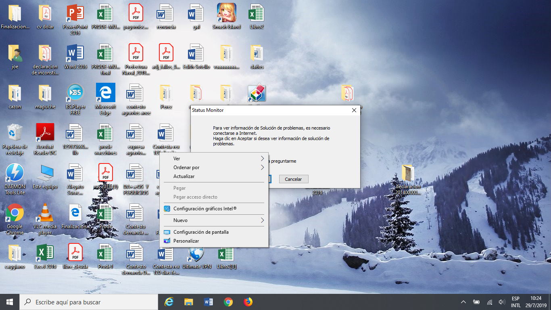Screen dimensions: 551x310
Task: Select Personalizar from the context menu
Action: pos(186,241)
